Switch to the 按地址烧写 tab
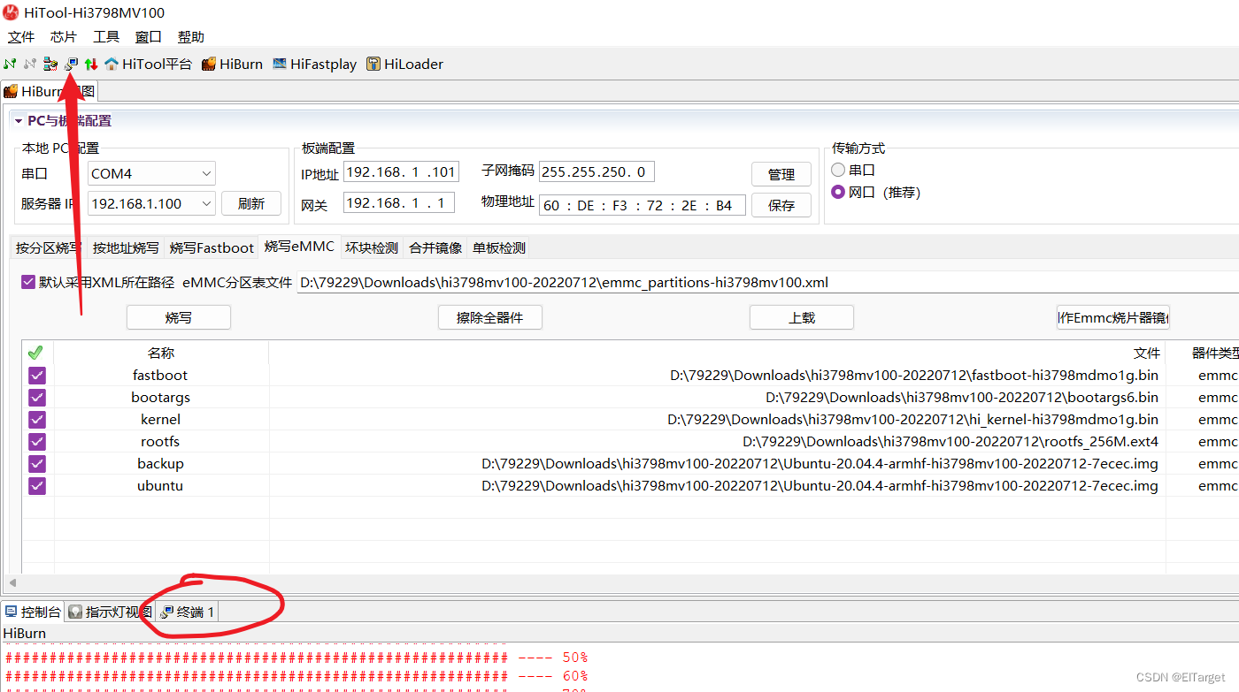Screen dimensions: 1239x692 126,248
